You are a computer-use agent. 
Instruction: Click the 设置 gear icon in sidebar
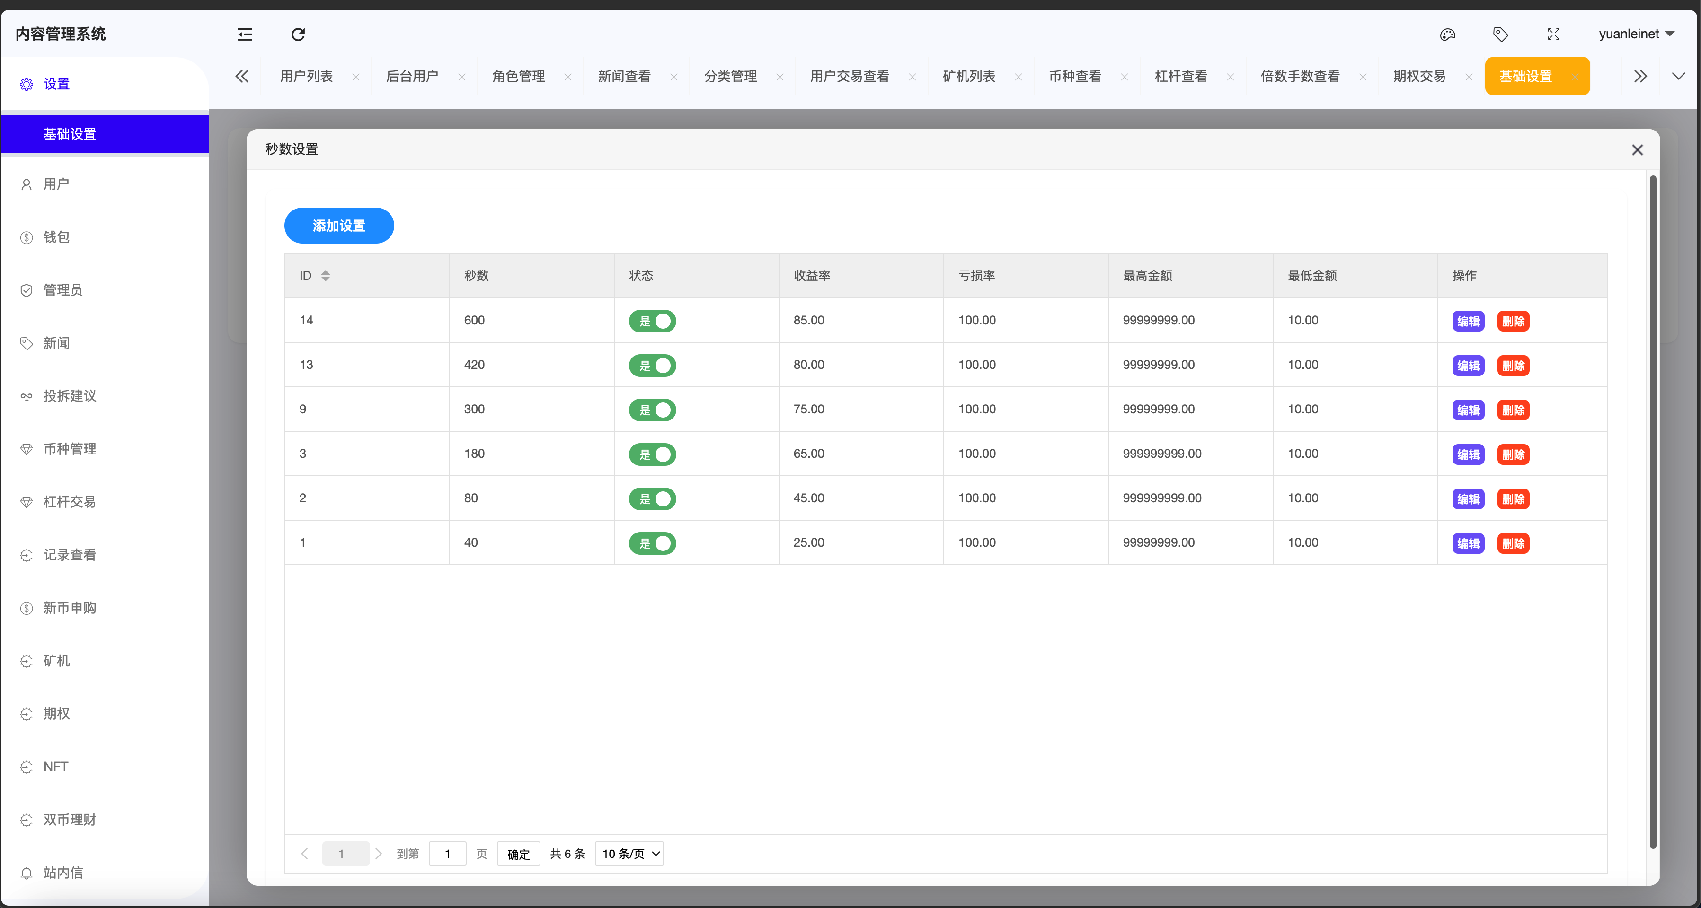point(27,85)
